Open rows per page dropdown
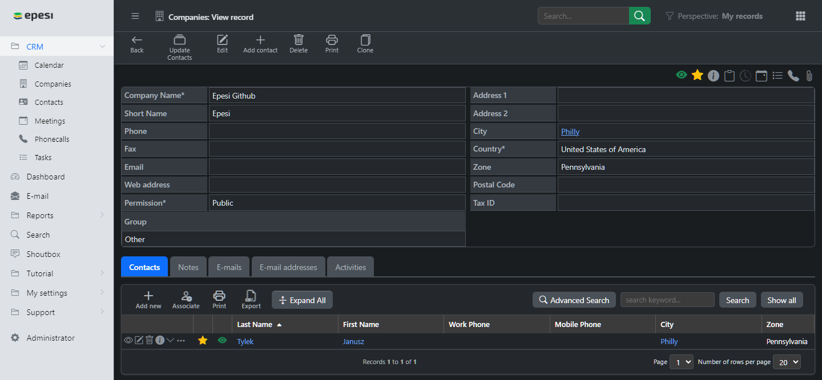The image size is (822, 380). click(x=787, y=362)
